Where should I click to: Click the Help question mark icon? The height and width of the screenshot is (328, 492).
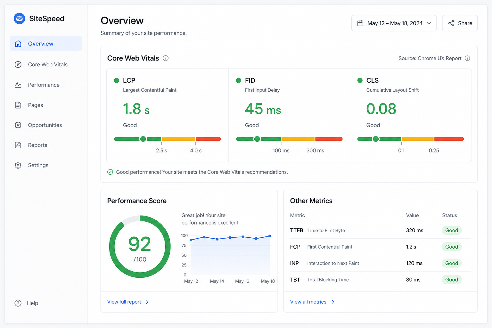[x=18, y=303]
